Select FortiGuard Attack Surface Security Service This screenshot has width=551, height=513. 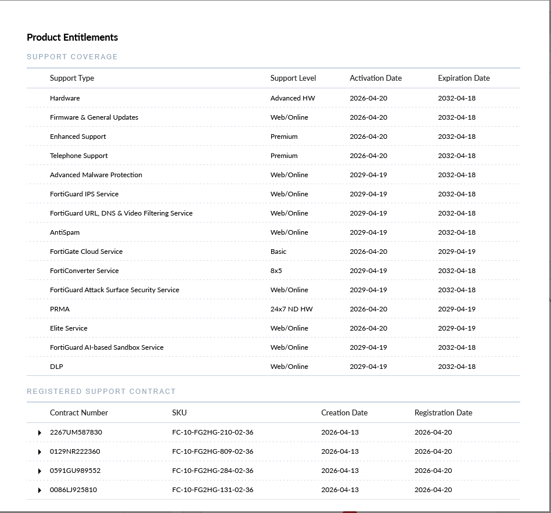[273, 290]
